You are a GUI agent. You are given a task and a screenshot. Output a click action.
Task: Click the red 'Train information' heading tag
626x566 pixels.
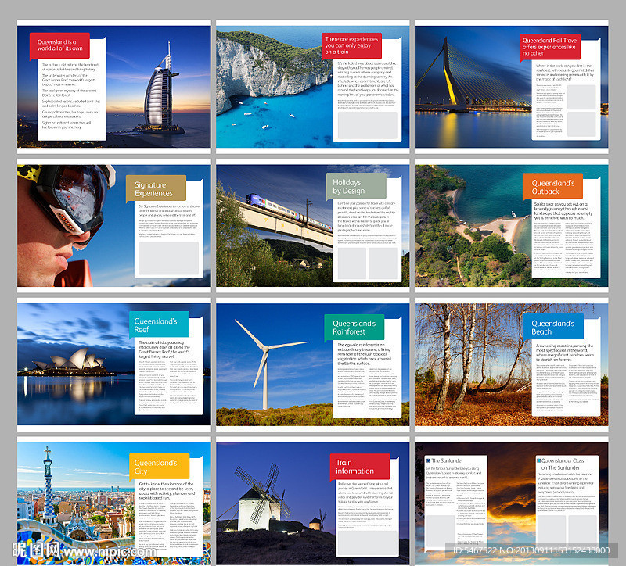point(360,466)
